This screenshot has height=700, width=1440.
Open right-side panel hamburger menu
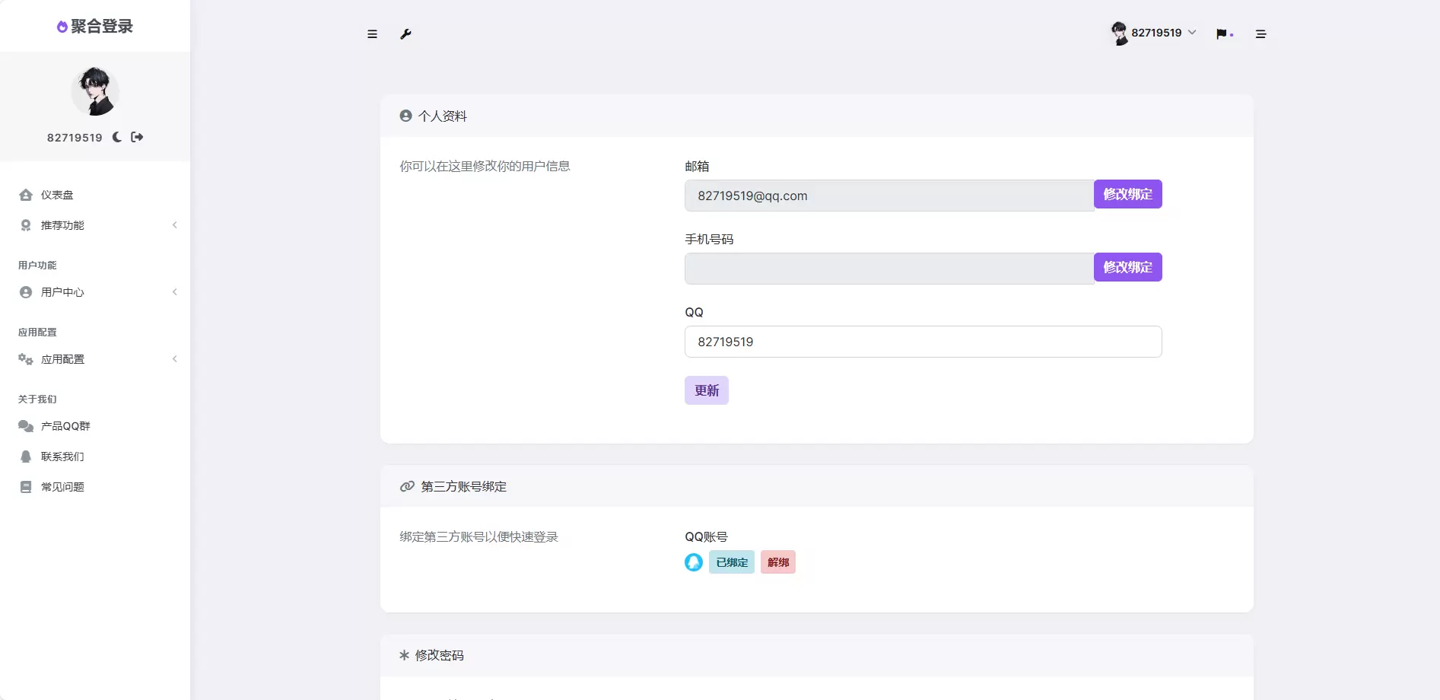pos(1260,34)
